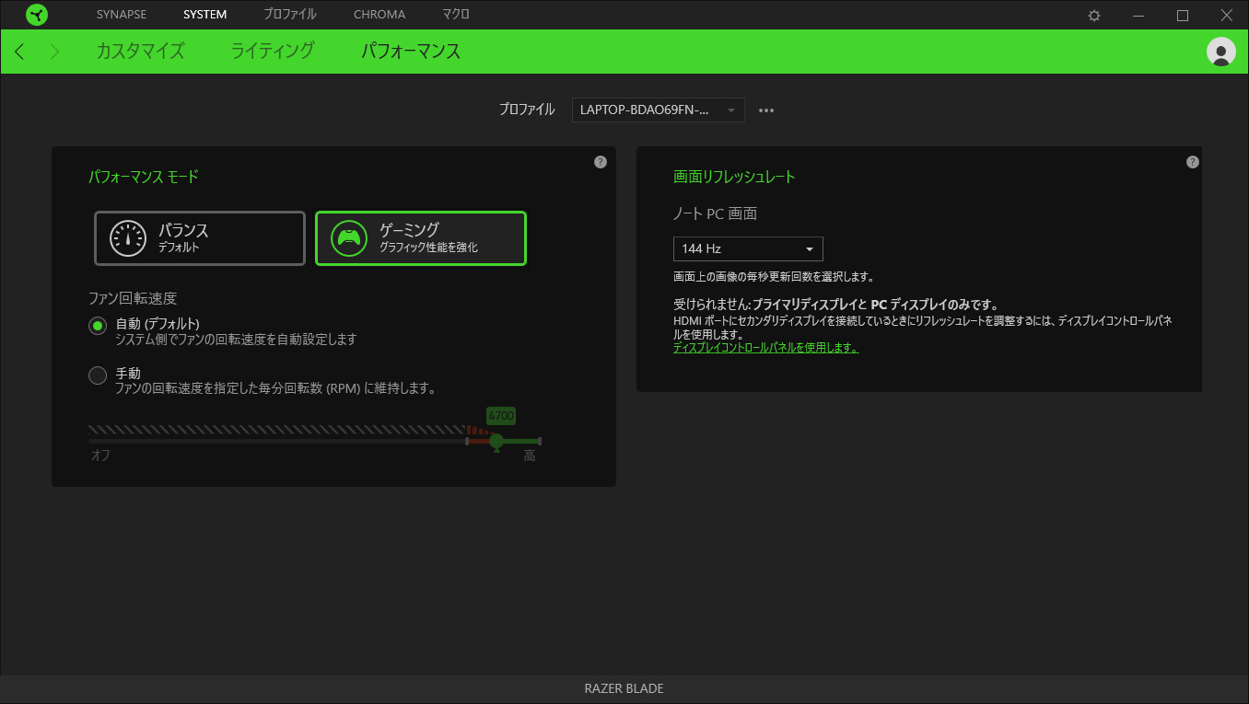Open プロファイル top tab
Viewport: 1249px width, 704px height.
pyautogui.click(x=289, y=15)
